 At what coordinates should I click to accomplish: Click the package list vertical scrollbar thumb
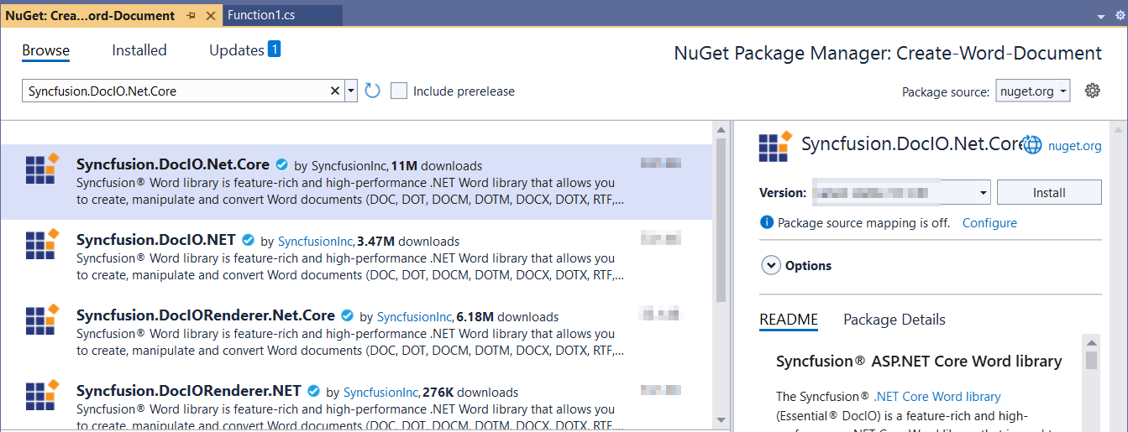click(x=721, y=220)
